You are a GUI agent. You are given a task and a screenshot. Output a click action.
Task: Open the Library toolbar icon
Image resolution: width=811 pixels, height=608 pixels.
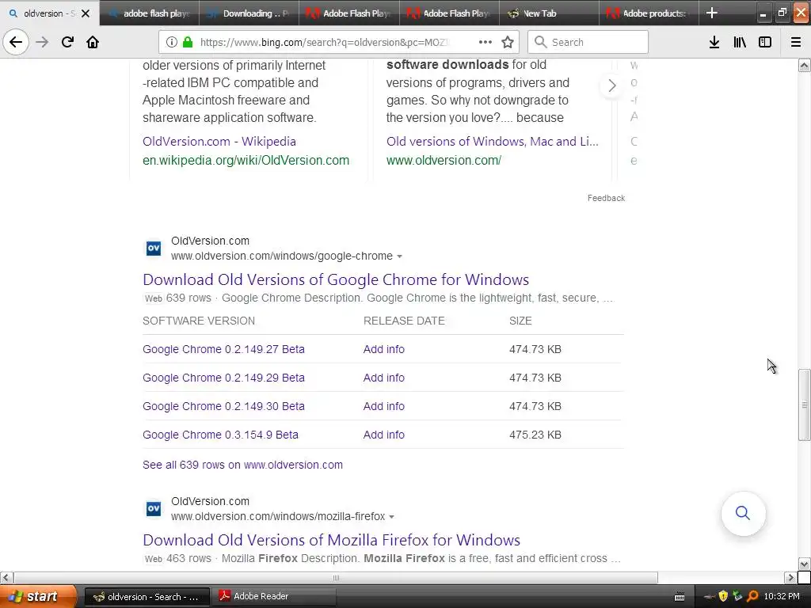click(740, 42)
